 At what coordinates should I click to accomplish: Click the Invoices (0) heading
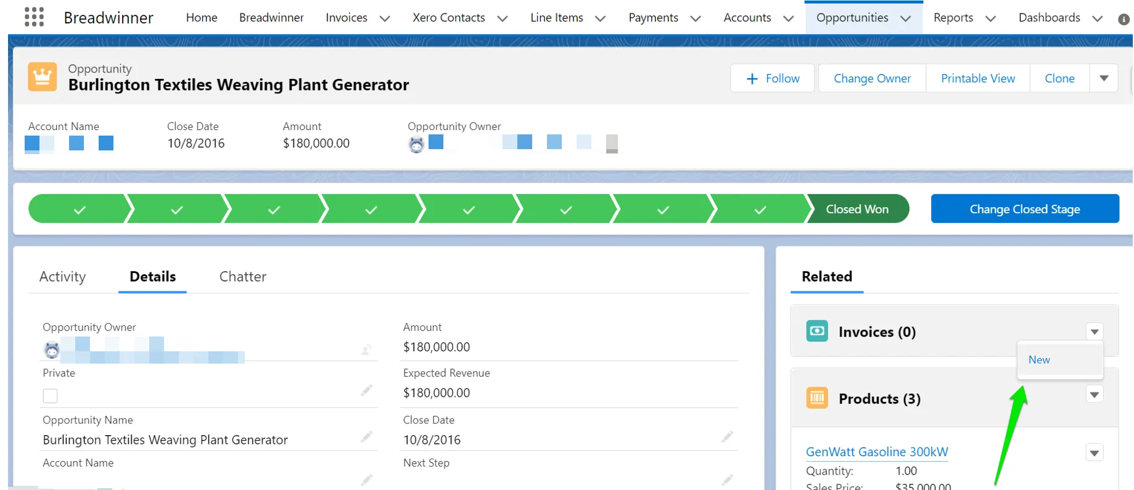pyautogui.click(x=877, y=332)
